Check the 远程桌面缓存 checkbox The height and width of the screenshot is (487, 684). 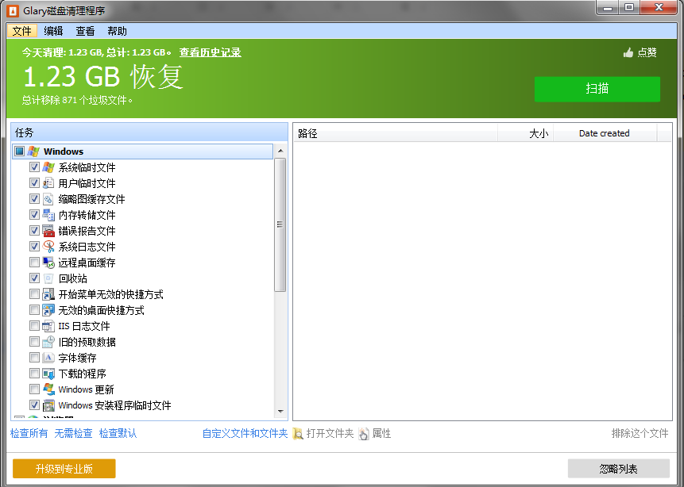(x=34, y=262)
